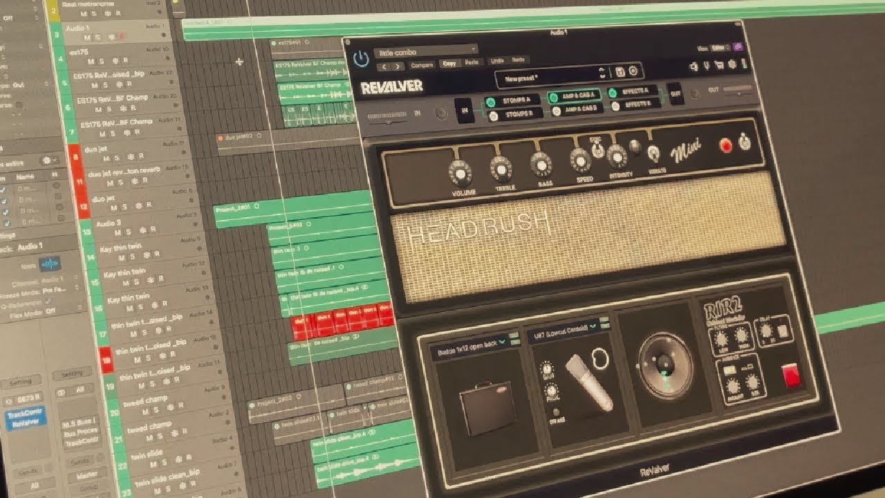
Task: Click the ReValver logo
Action: point(391,87)
